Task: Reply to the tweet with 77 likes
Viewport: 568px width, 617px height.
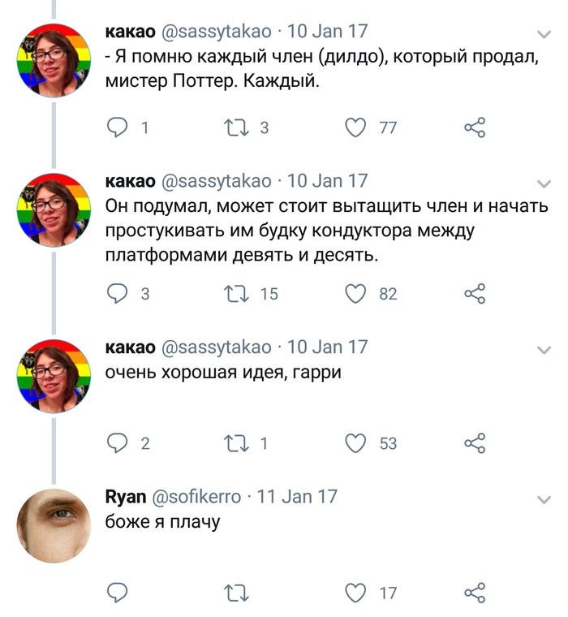Action: (118, 127)
